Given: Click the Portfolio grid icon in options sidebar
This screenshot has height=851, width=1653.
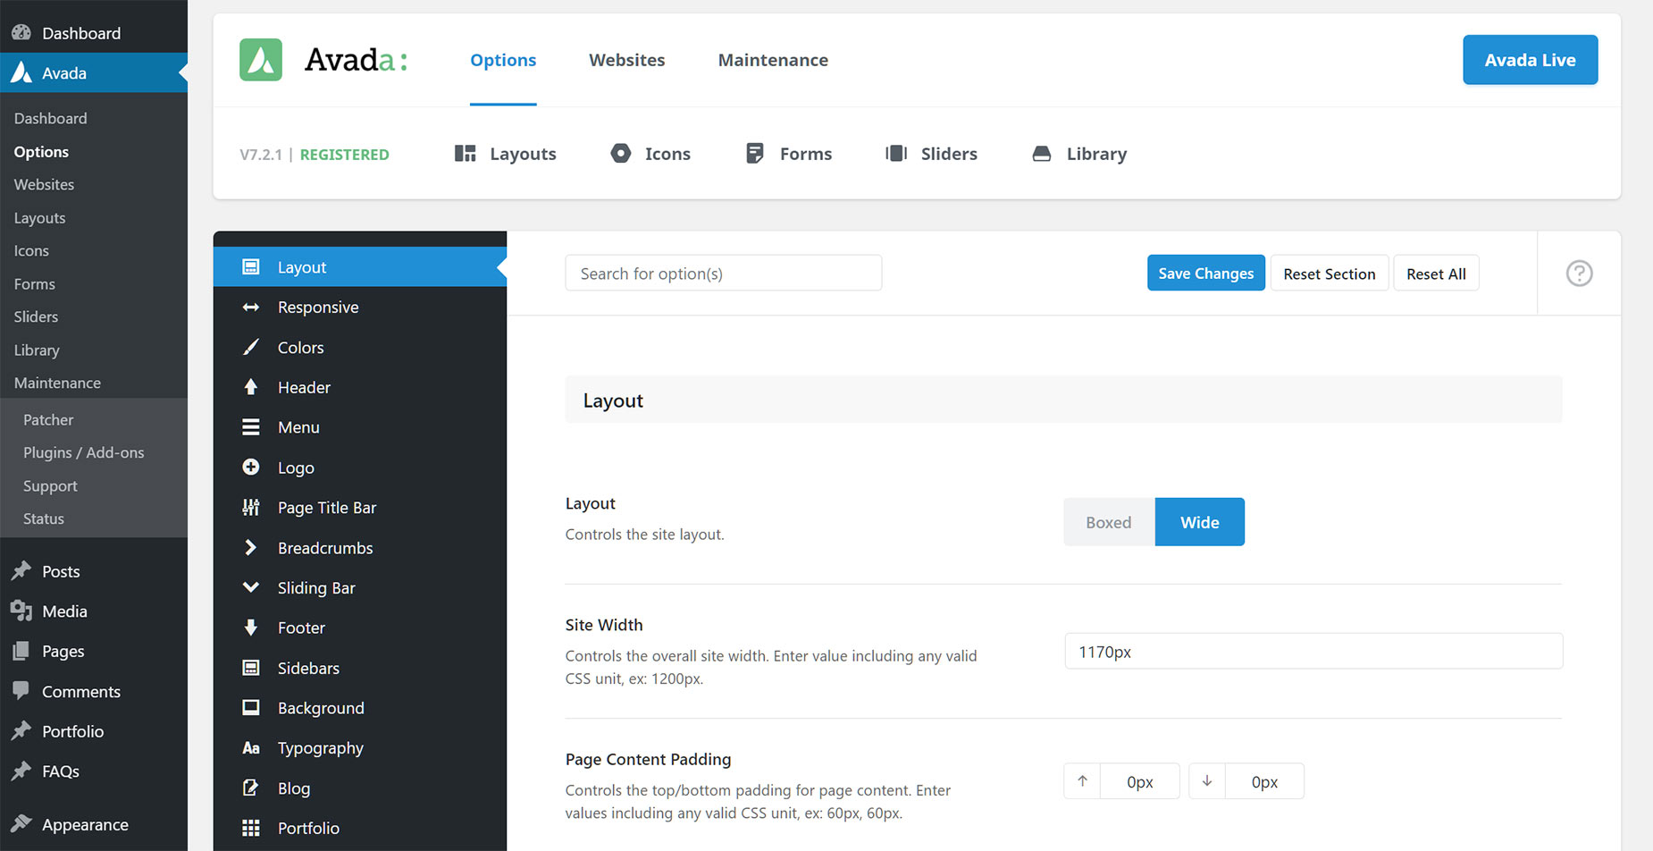Looking at the screenshot, I should click(251, 828).
